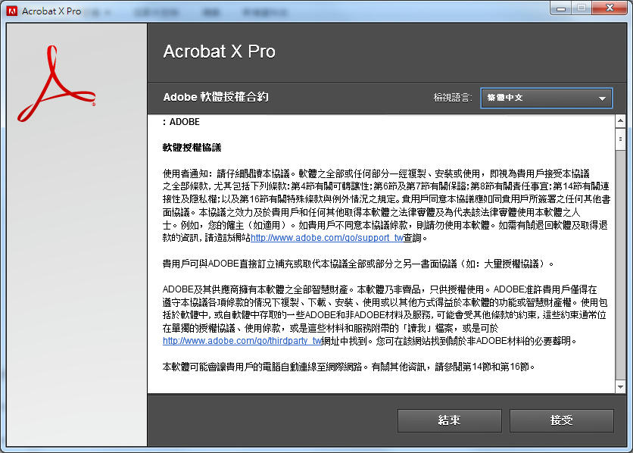Click the scrollbar up arrow of the license text
The height and width of the screenshot is (453, 633).
click(x=620, y=120)
